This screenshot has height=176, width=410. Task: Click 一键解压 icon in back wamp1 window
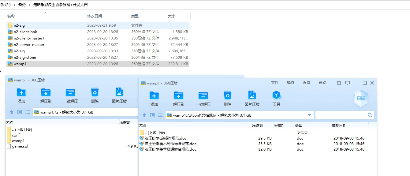[x=70, y=92]
